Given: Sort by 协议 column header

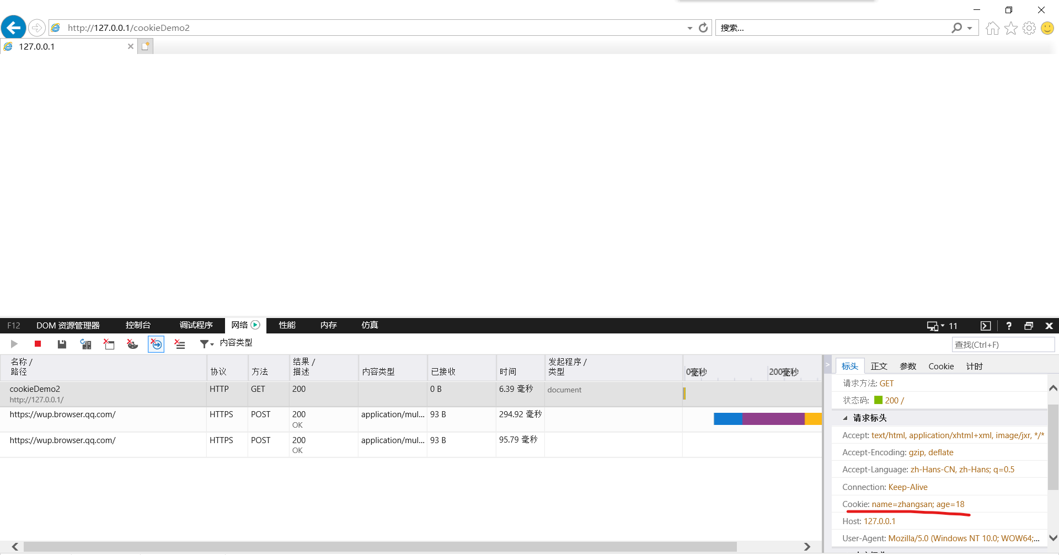Looking at the screenshot, I should pos(227,367).
